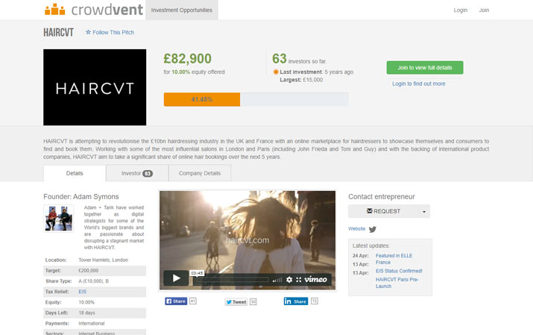Open the Login link in the header
The width and height of the screenshot is (533, 335).
point(460,10)
